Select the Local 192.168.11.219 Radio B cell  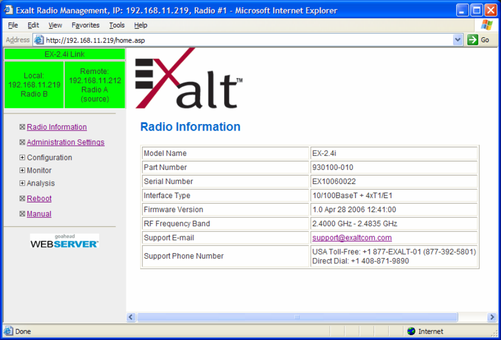(34, 85)
